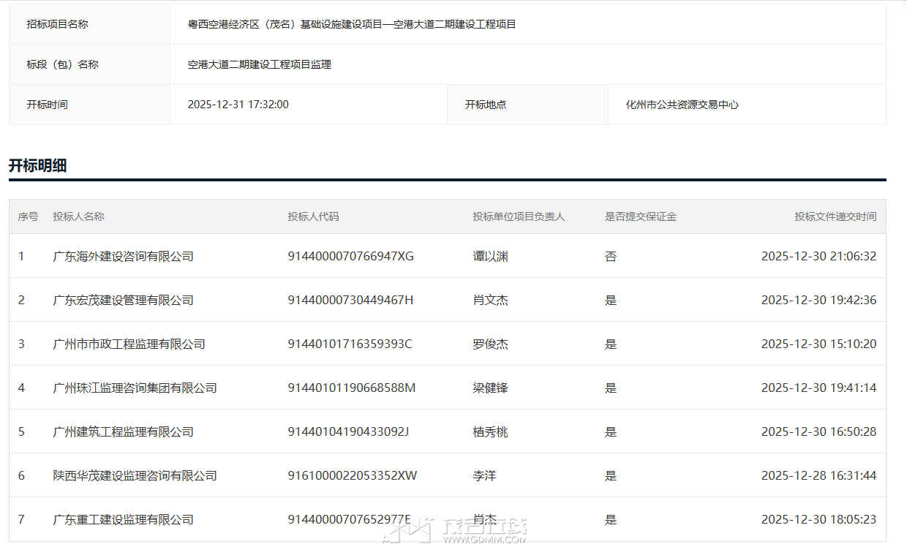The width and height of the screenshot is (907, 547).
Task: Click bidder code 9144000070766947XG
Action: [350, 257]
